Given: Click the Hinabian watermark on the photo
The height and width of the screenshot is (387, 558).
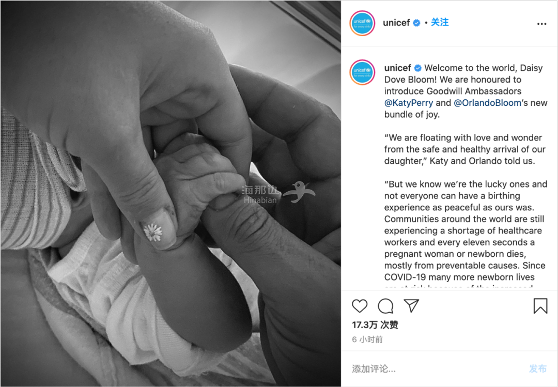Looking at the screenshot, I should (x=278, y=193).
